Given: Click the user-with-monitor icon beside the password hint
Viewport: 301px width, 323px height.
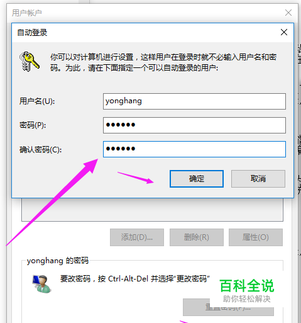Looking at the screenshot, I should tap(41, 284).
